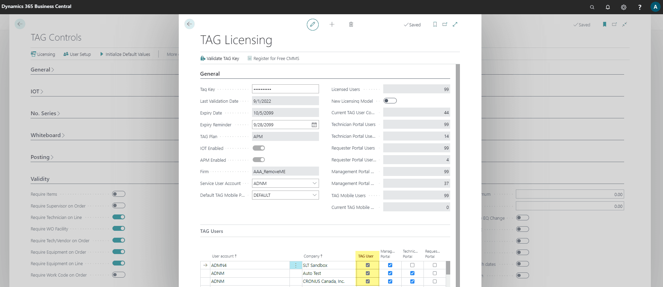Toggle IOT Enabled switch
Viewport: 663px width, 287px height.
pos(259,148)
